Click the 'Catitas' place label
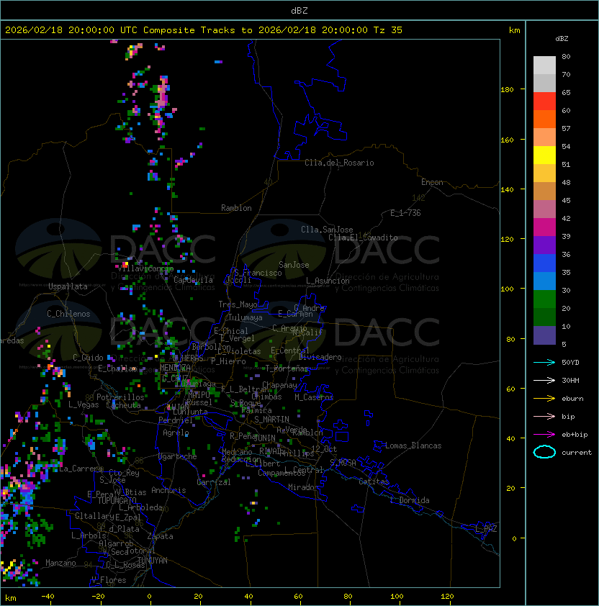This screenshot has height=606, width=599. coord(374,481)
